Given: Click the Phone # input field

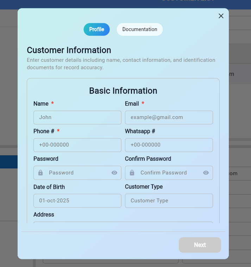Looking at the screenshot, I should 77,145.
